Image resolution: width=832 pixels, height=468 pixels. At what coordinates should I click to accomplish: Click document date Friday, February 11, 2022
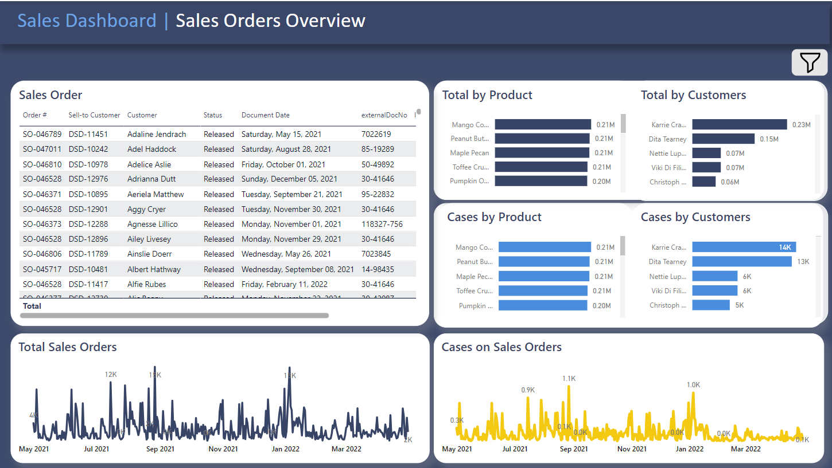pyautogui.click(x=285, y=284)
